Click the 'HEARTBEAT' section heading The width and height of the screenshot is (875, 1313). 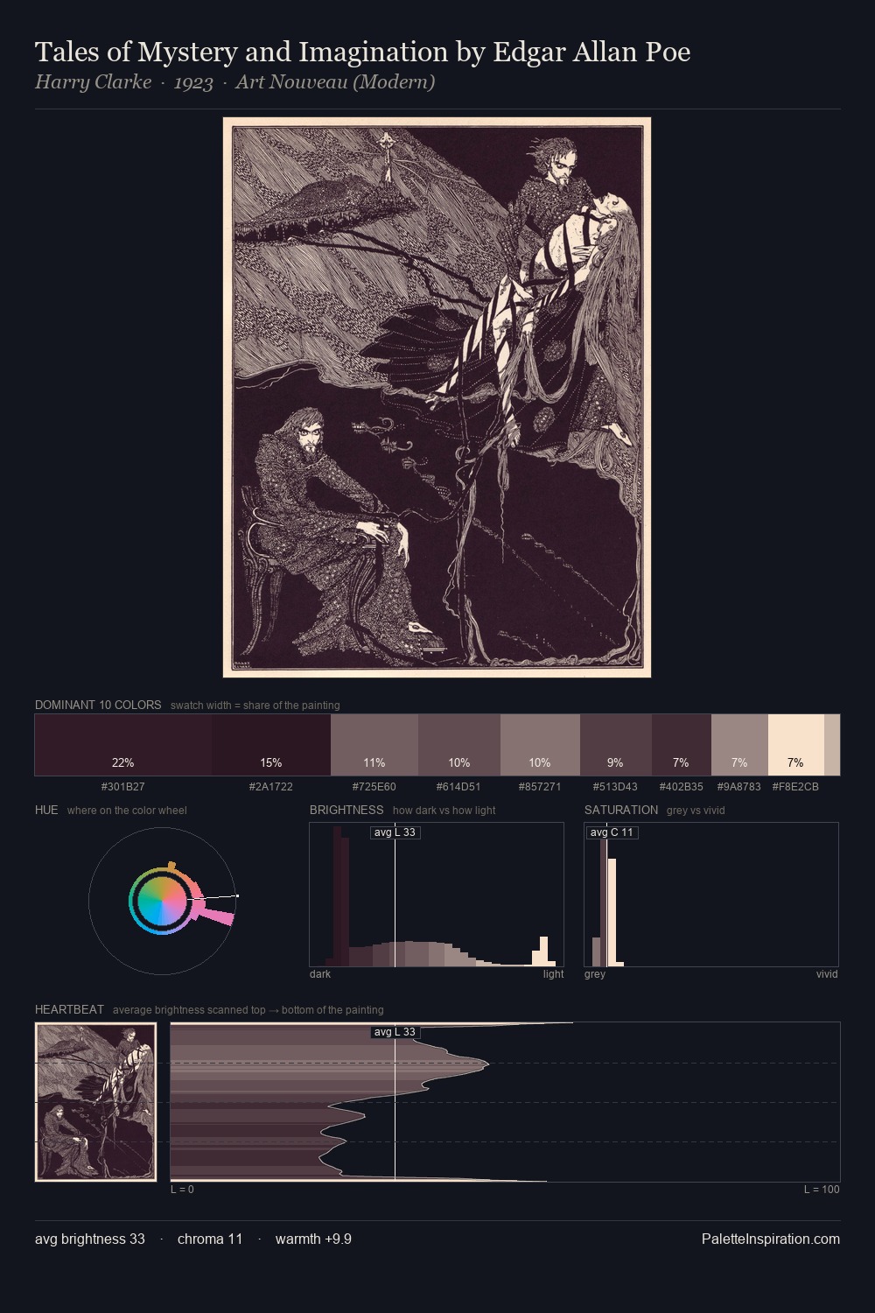tap(69, 1009)
